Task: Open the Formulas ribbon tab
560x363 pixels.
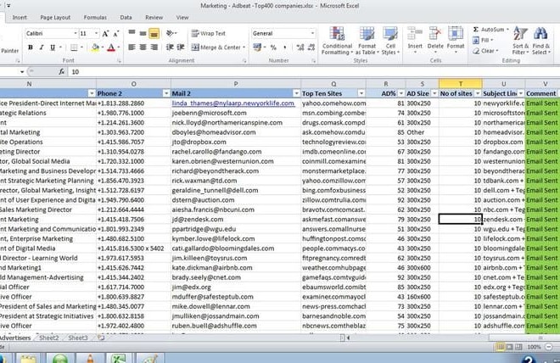Action: tap(95, 18)
